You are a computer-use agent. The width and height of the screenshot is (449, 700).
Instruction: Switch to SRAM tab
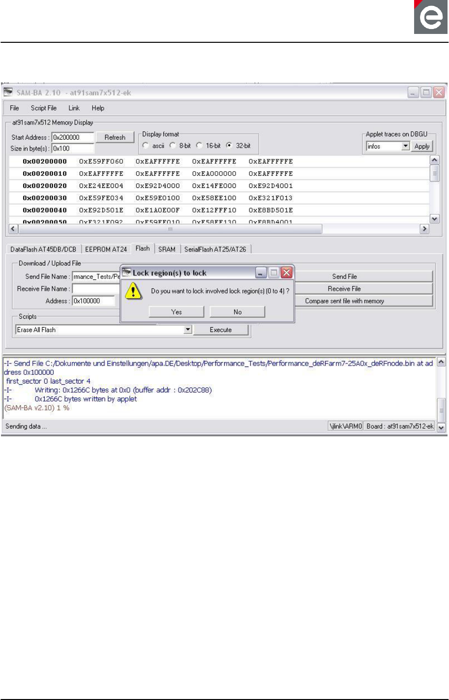click(167, 249)
